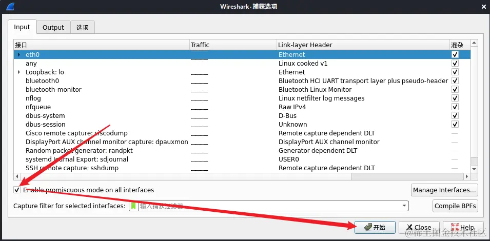This screenshot has width=490, height=241.
Task: Click the Raw IPv4 link-layer cell
Action: [292, 107]
